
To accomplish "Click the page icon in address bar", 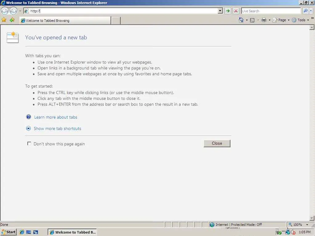I will pos(26,11).
